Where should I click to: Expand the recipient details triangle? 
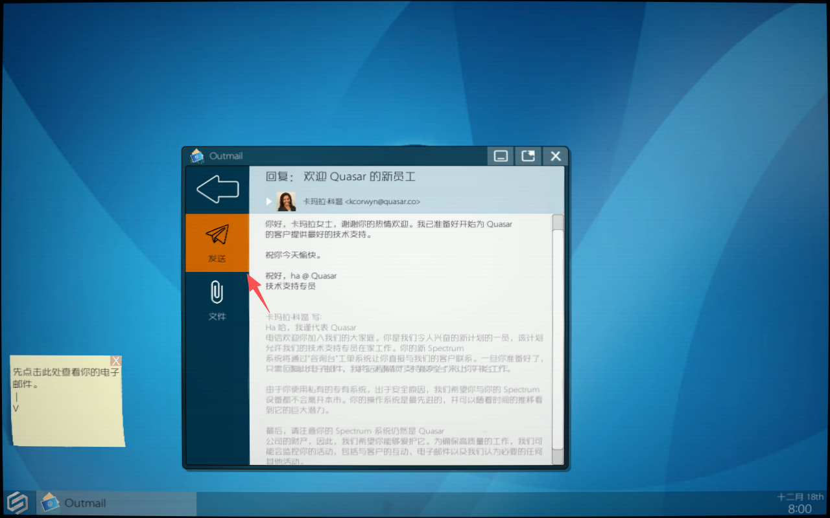click(269, 201)
